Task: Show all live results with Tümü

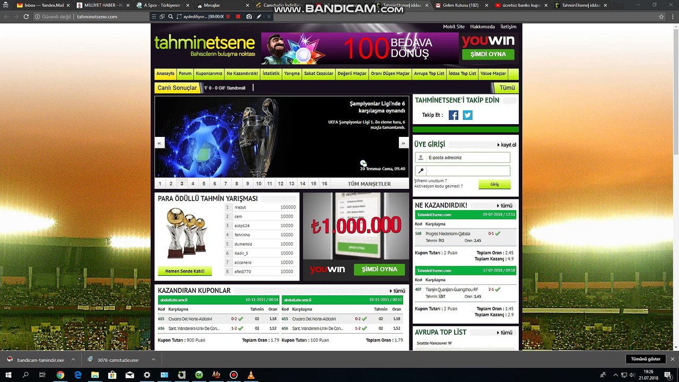Action: click(507, 88)
